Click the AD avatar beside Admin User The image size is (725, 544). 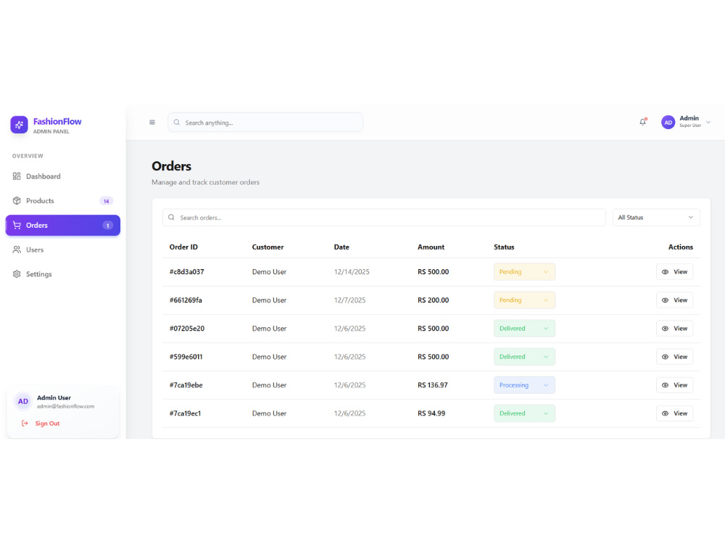tap(22, 402)
